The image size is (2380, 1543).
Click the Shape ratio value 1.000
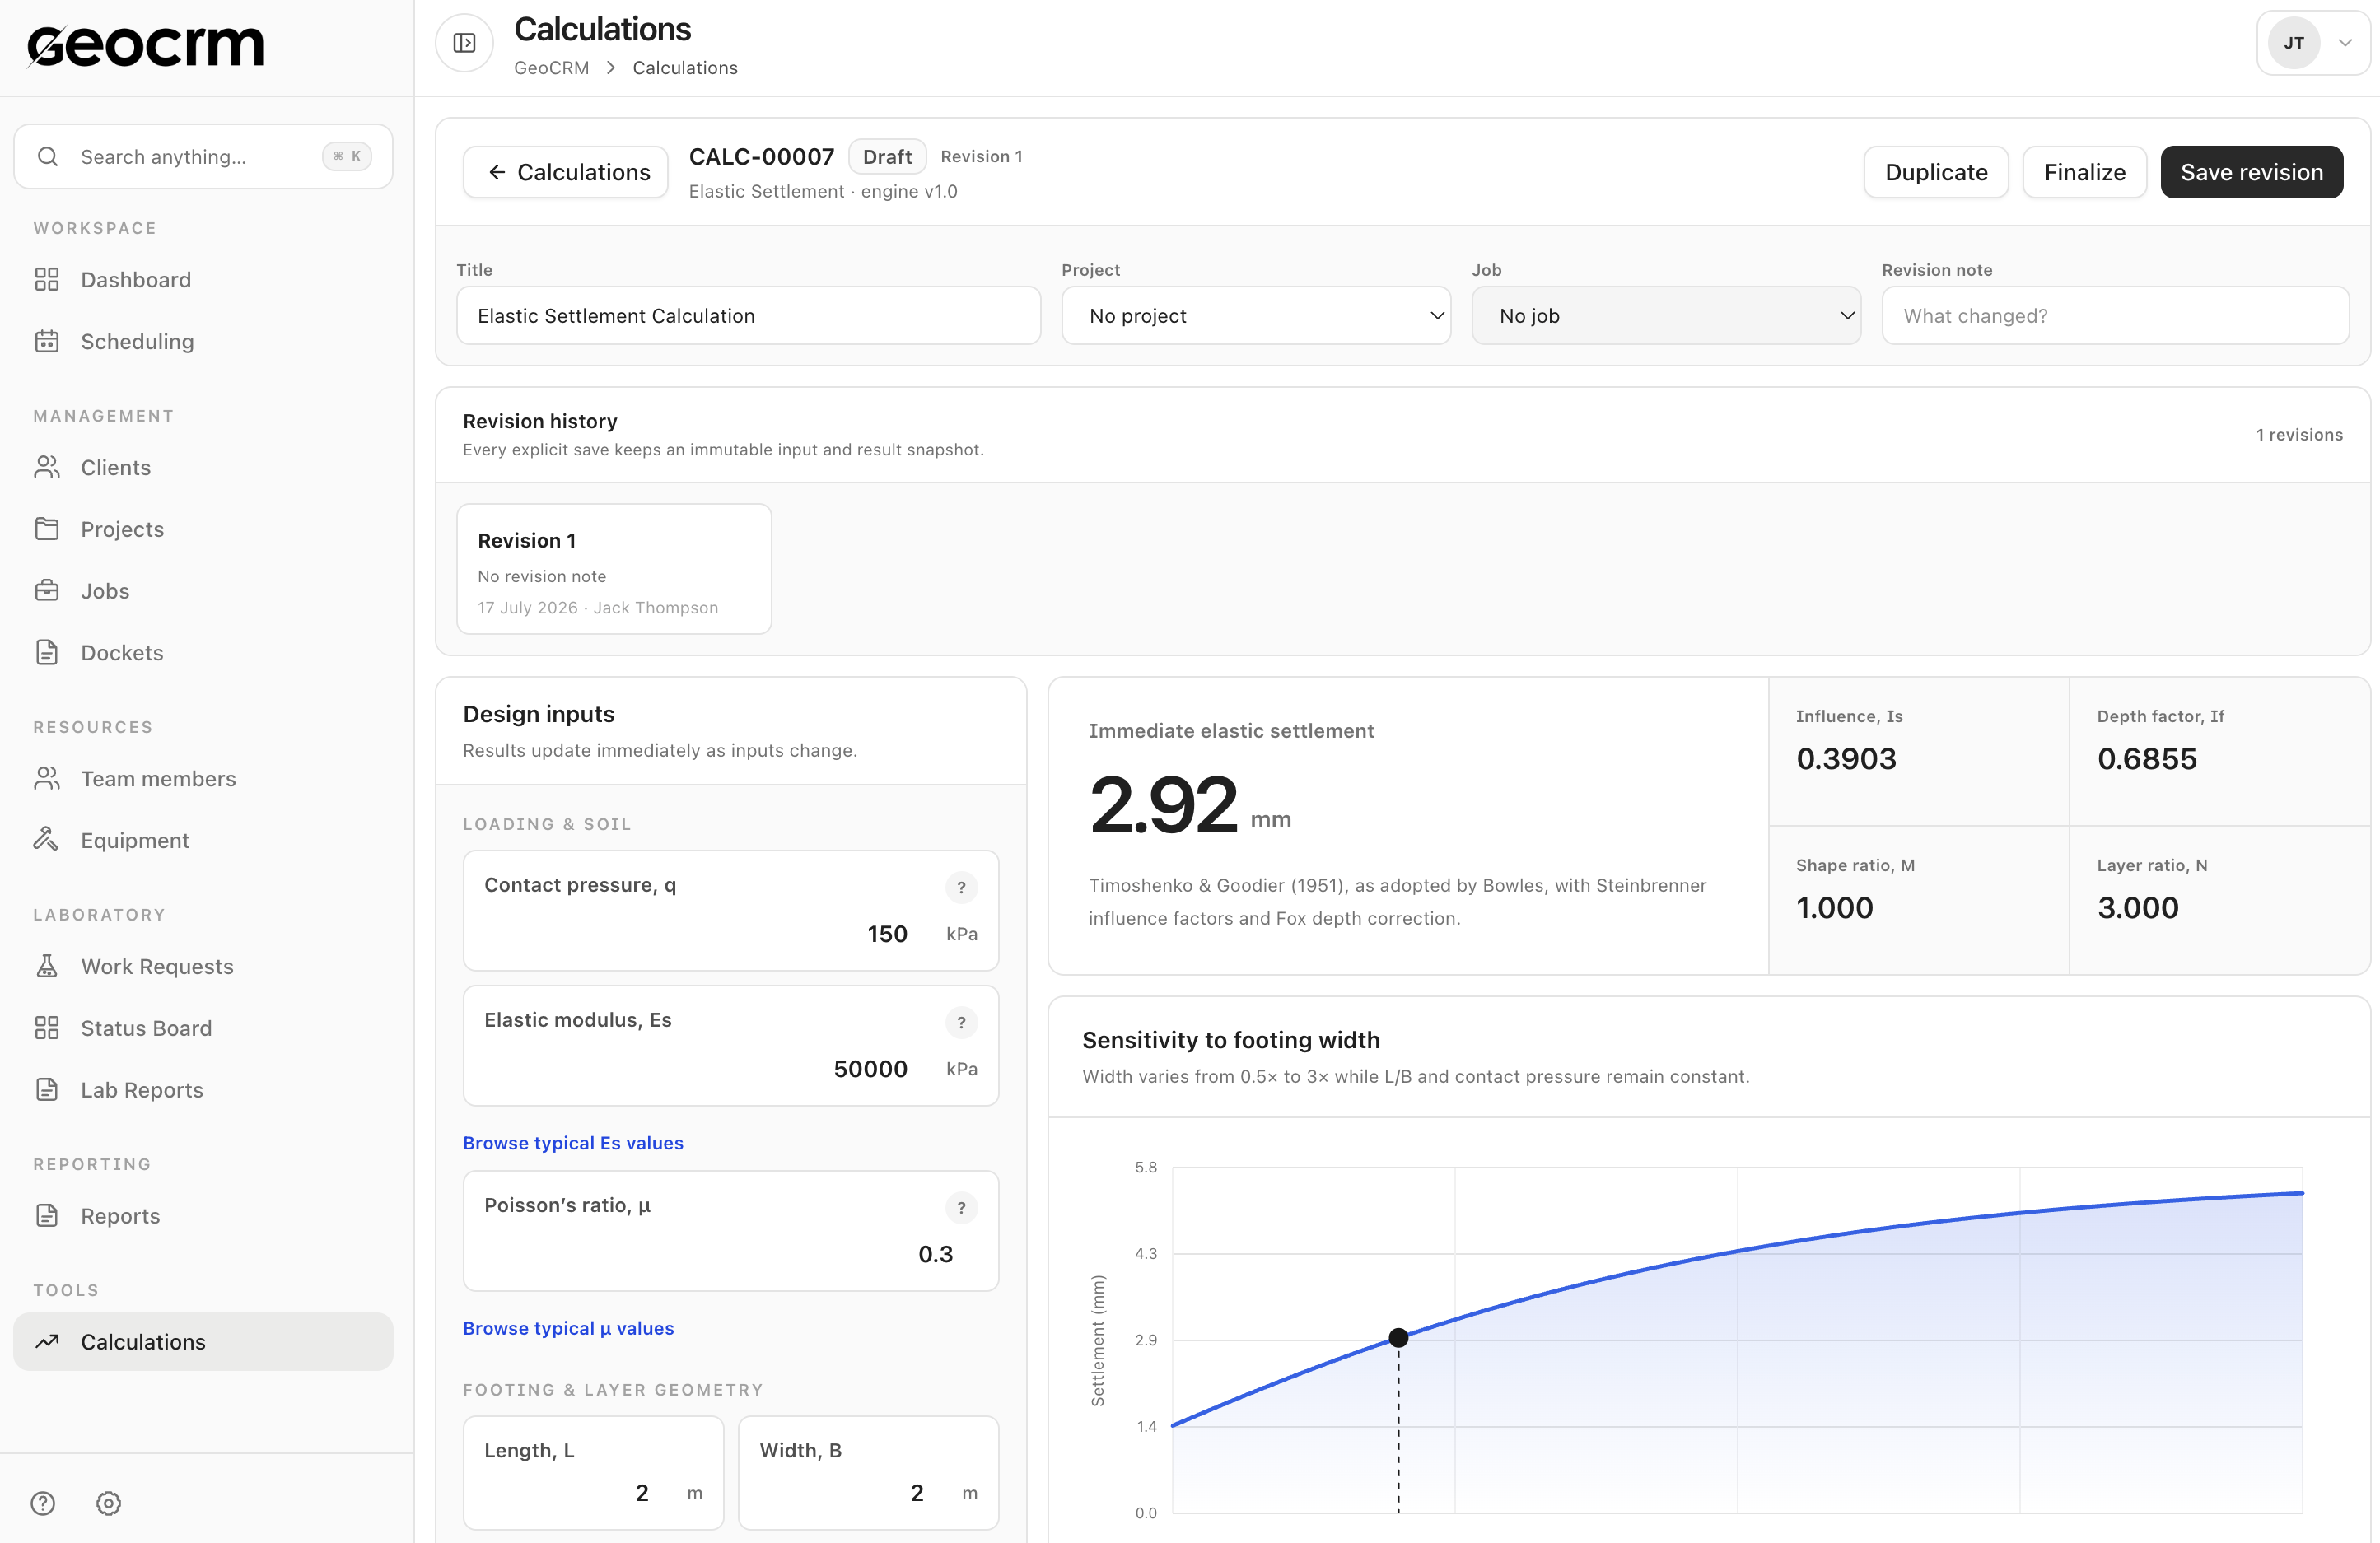point(1834,908)
